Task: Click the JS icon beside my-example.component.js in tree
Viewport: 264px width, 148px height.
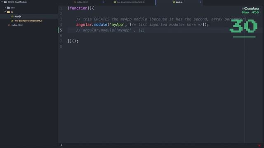Action: [12, 21]
